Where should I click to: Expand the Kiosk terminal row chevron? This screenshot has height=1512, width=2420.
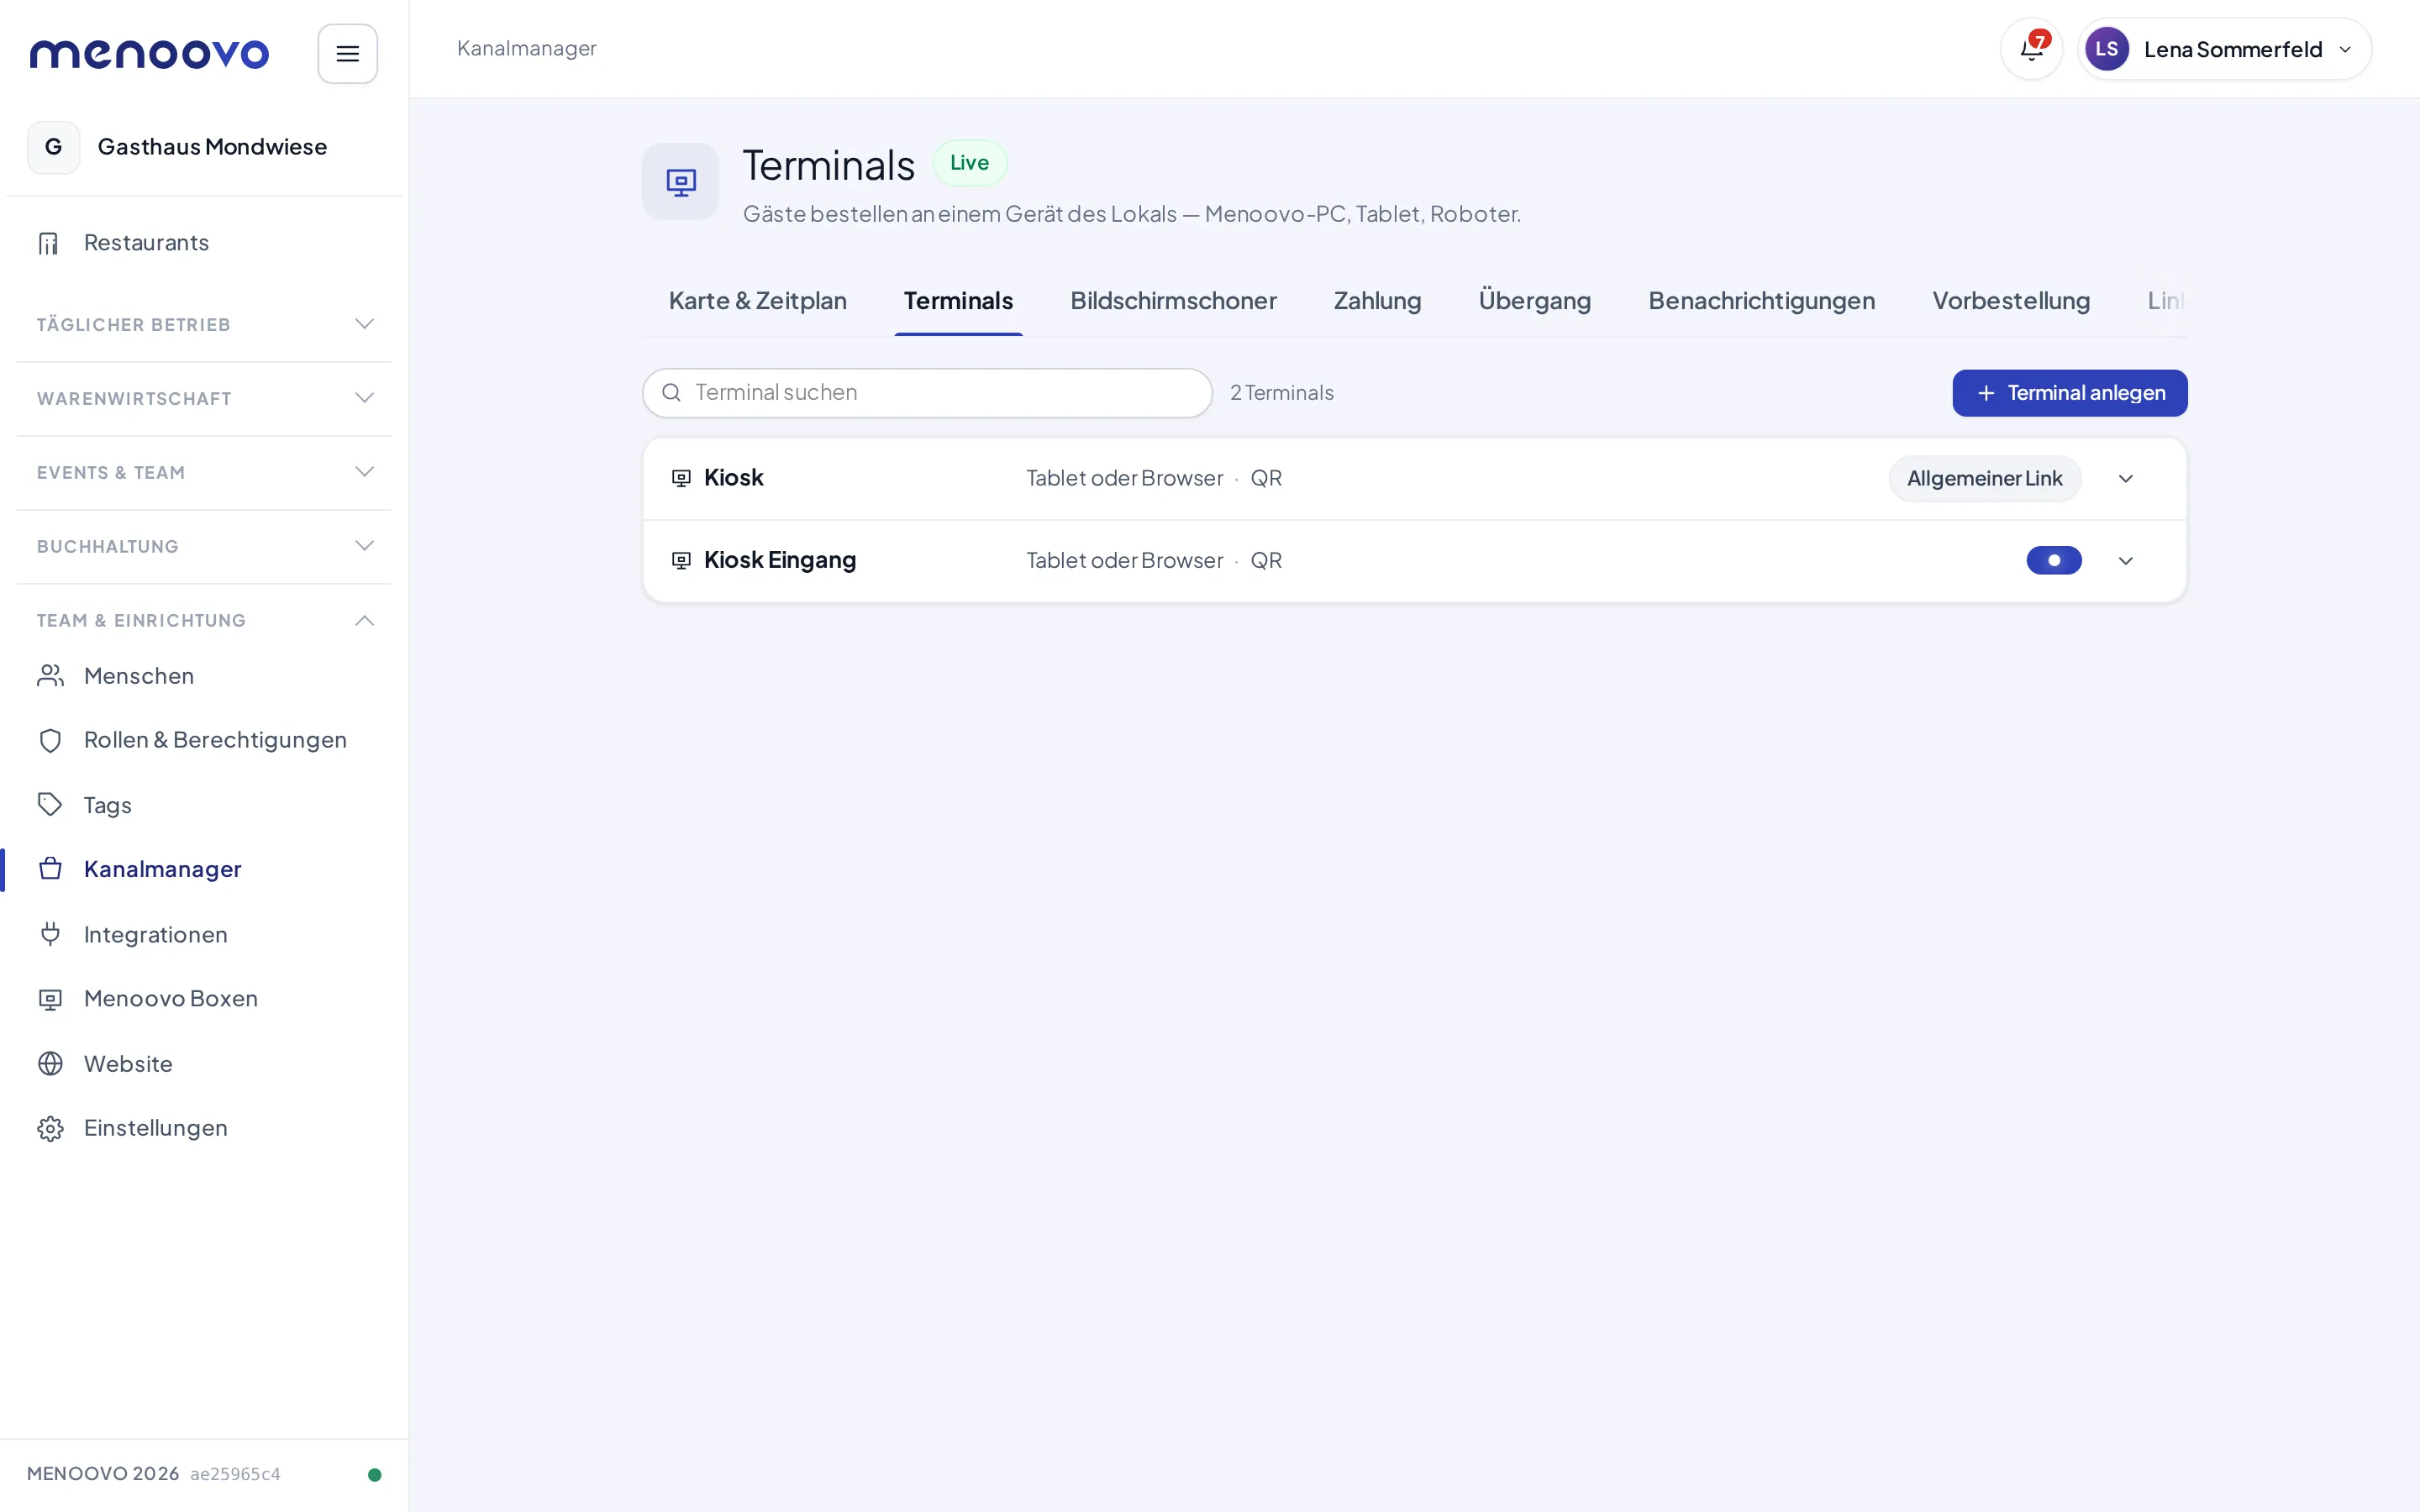pyautogui.click(x=2125, y=478)
